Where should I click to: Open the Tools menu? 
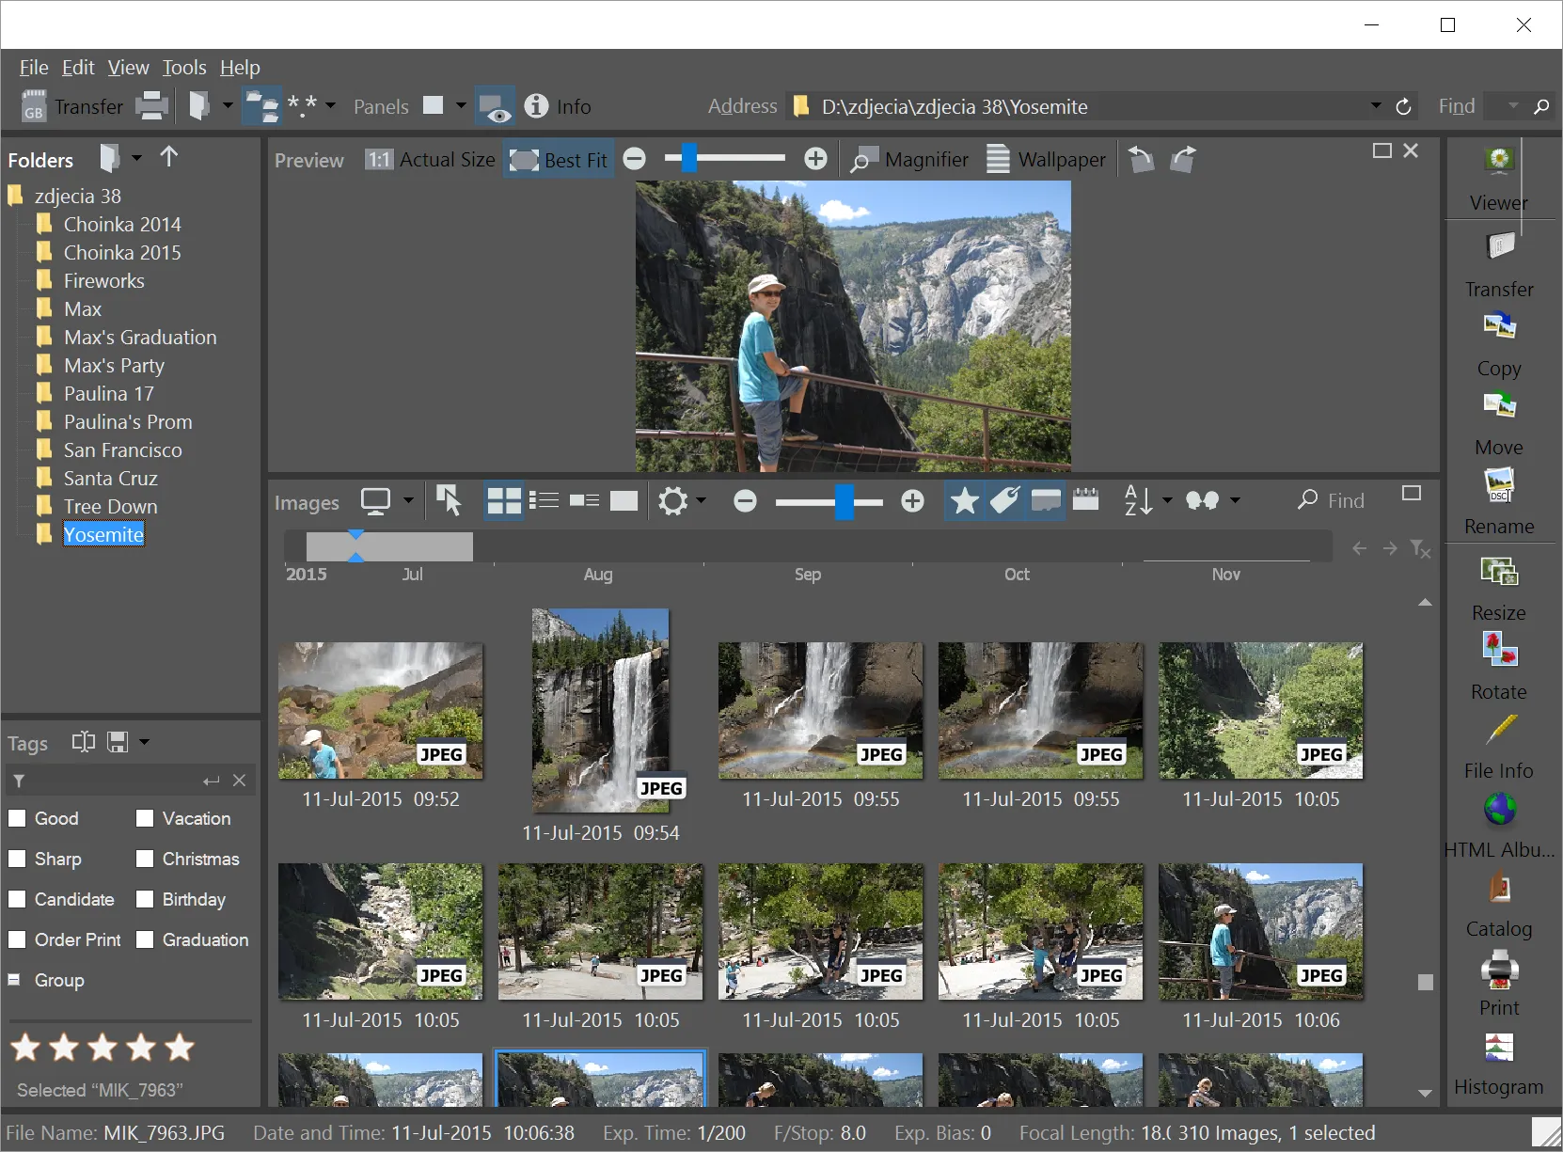coord(183,67)
